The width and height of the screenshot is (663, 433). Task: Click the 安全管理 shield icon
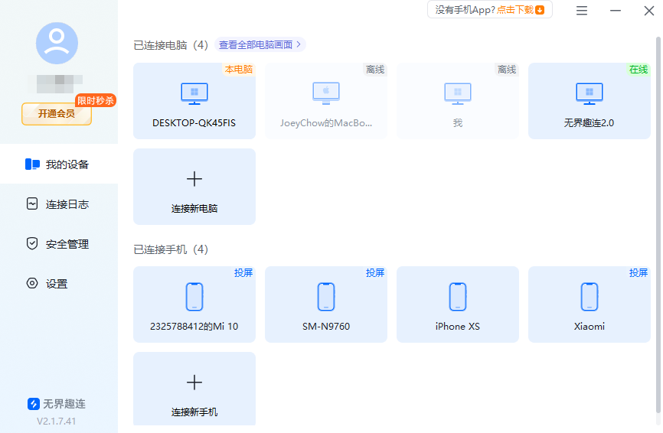32,244
